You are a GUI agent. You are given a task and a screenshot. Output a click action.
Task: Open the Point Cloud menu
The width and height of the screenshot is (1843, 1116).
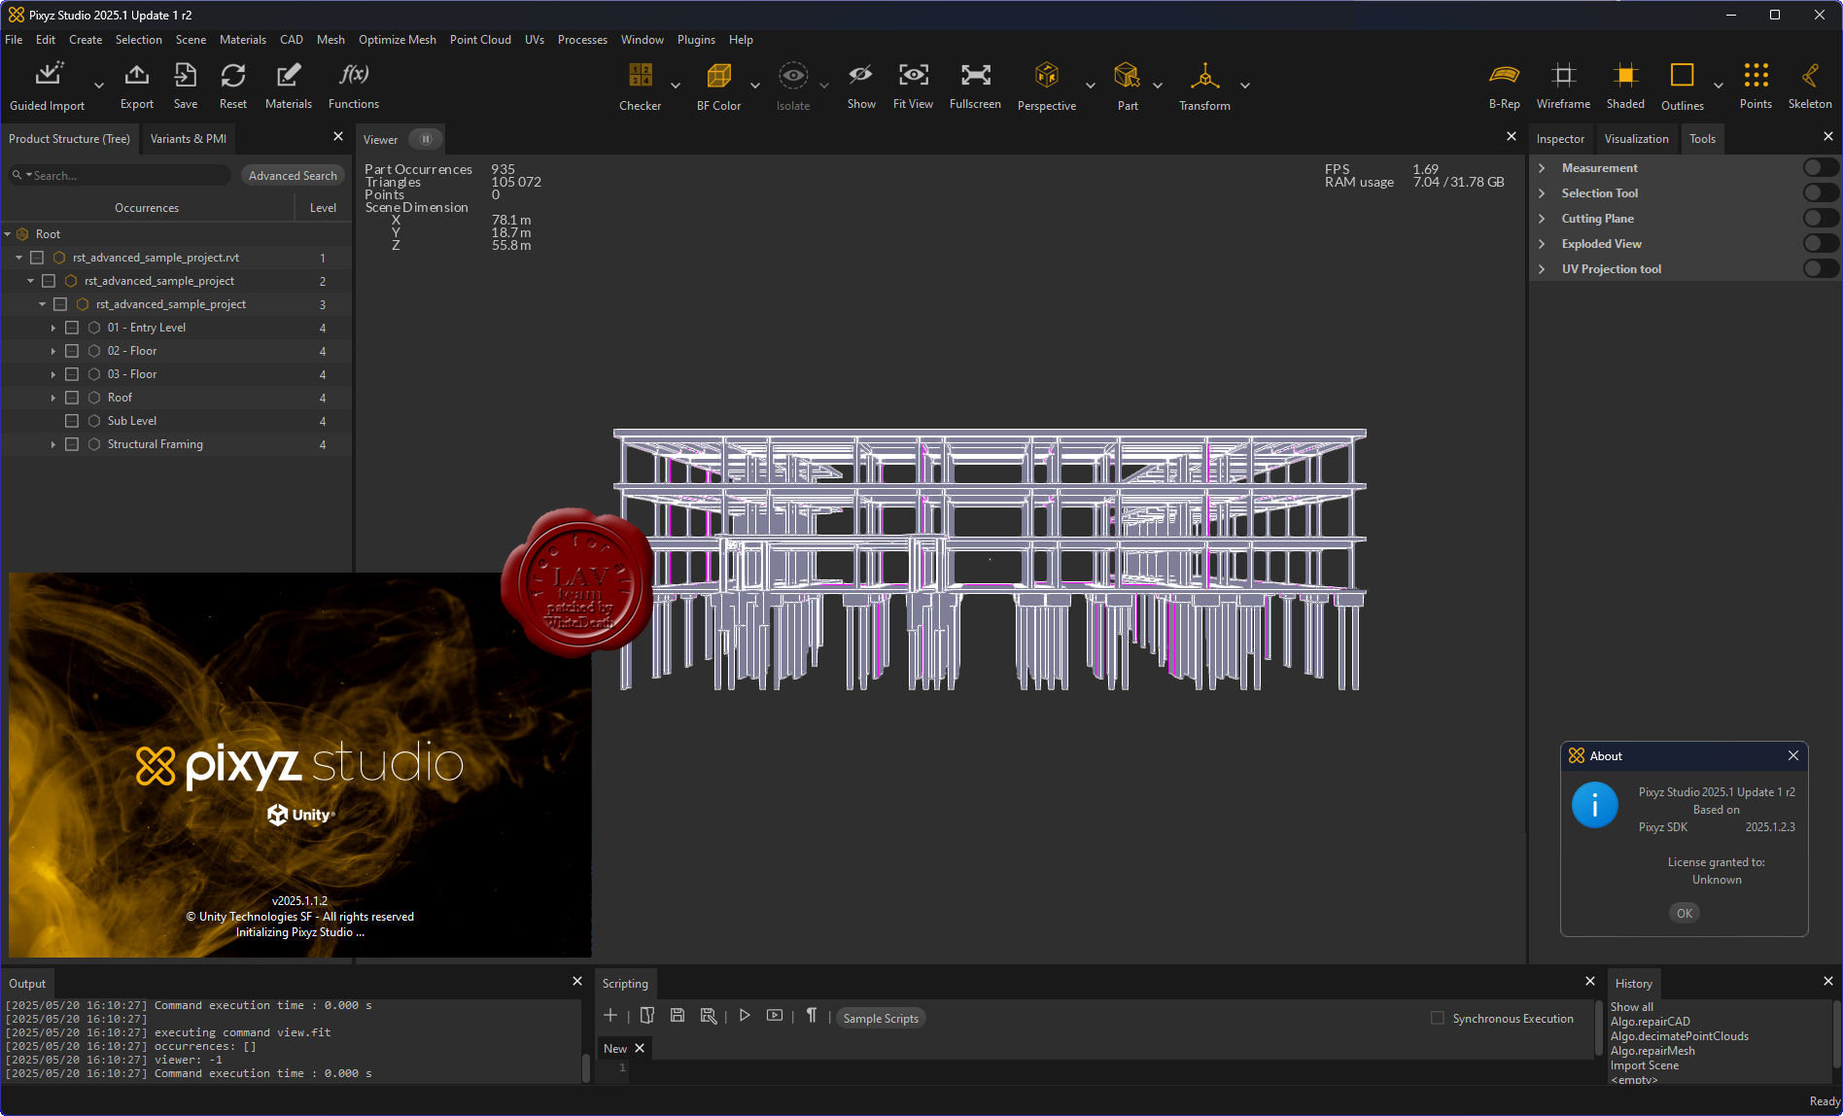coord(480,40)
